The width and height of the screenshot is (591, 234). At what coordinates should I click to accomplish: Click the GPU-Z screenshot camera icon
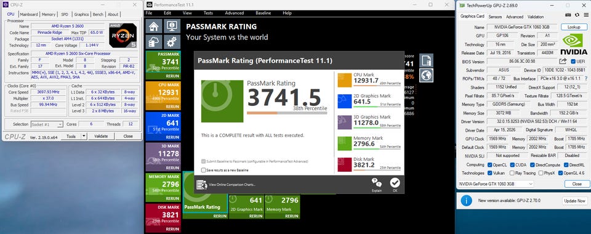click(x=568, y=15)
